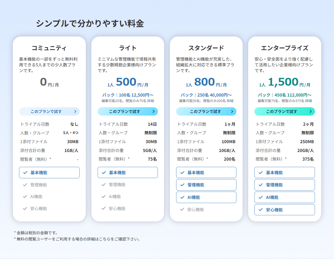Expand 基本機能 in the スタンダード card
The width and height of the screenshot is (334, 259).
[206, 173]
